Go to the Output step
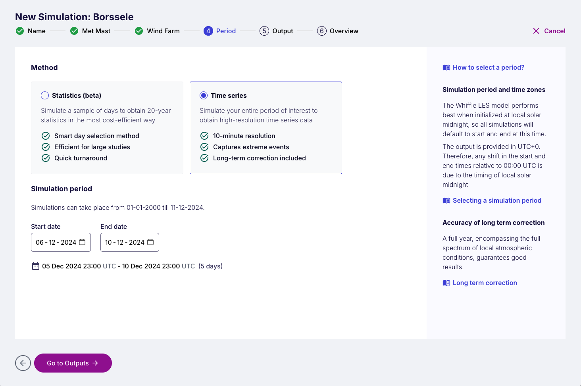 tap(277, 31)
